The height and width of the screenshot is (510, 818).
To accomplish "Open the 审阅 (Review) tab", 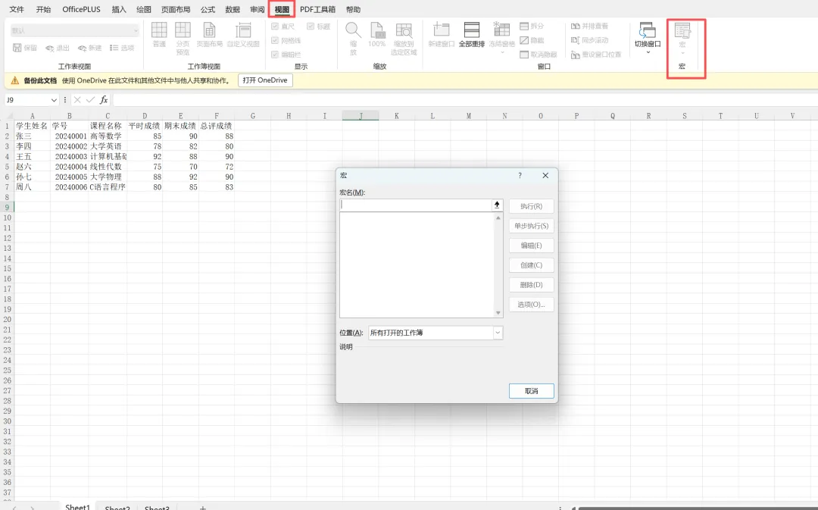I will click(x=258, y=9).
